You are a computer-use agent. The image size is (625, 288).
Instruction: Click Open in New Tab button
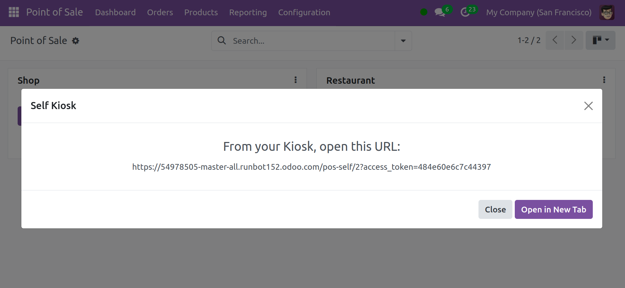pos(553,209)
